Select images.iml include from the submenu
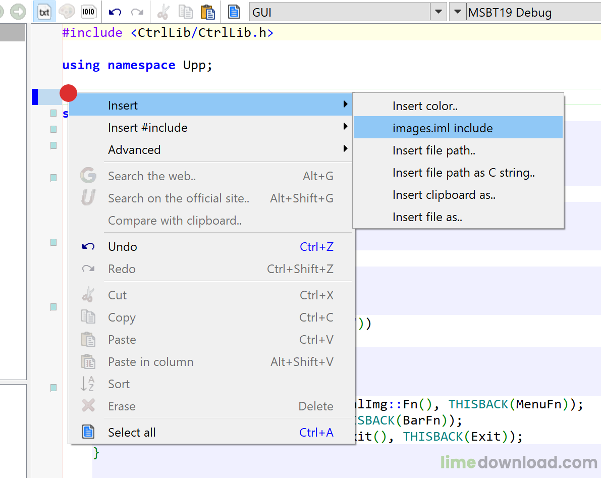 [443, 128]
